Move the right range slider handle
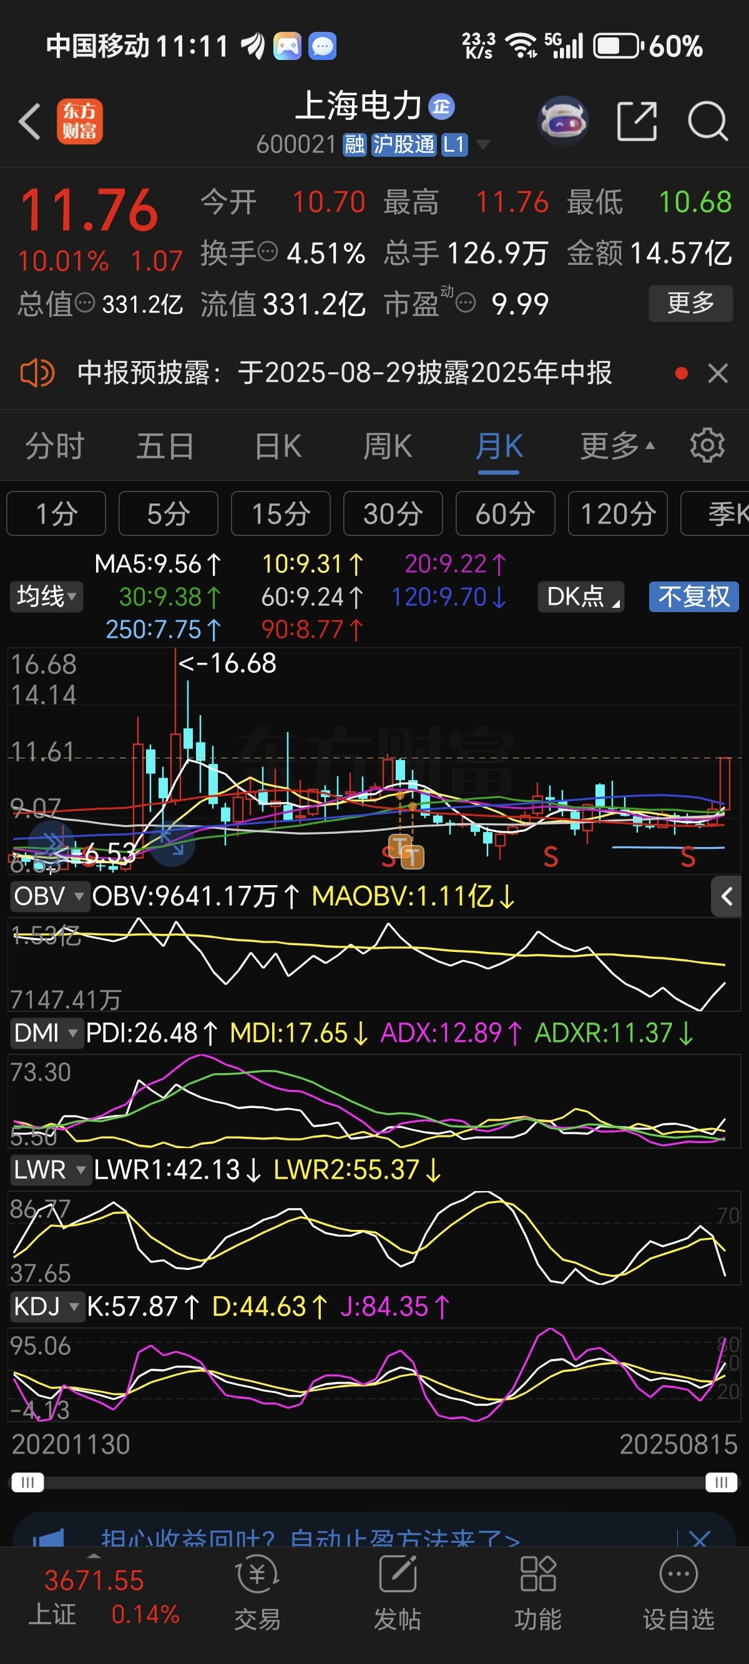 tap(722, 1482)
